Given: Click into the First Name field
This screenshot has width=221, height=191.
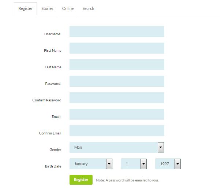Looking at the screenshot, I should [x=117, y=48].
